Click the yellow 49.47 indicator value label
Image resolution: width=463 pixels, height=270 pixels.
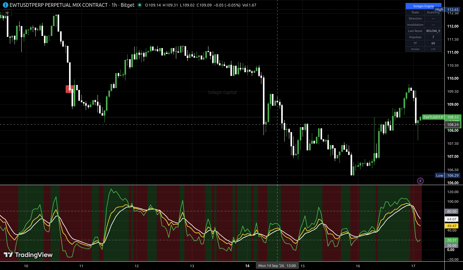coord(452,226)
